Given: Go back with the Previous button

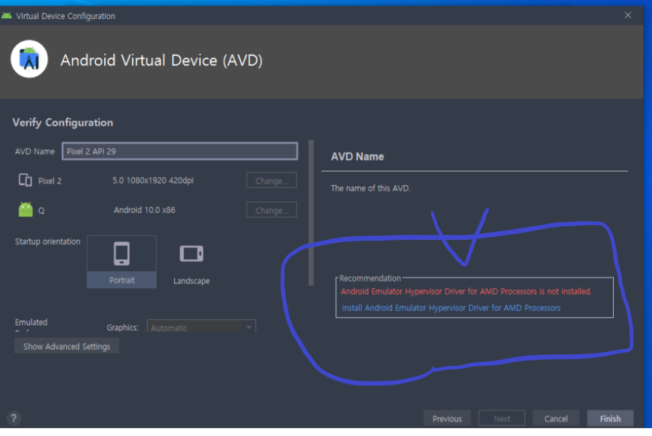Looking at the screenshot, I should pos(447,418).
